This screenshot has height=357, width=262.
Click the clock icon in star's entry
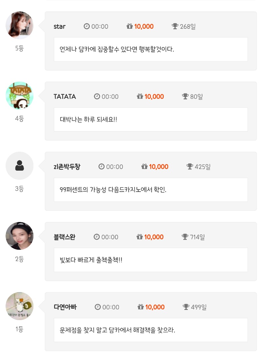point(87,26)
